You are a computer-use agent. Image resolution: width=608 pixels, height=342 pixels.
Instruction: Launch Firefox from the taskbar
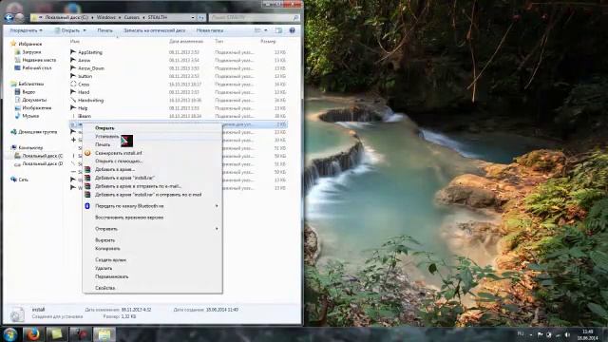click(33, 334)
